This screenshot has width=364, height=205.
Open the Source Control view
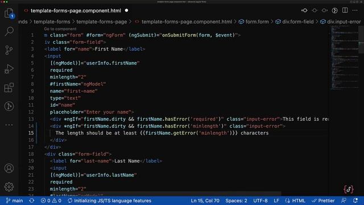9,50
